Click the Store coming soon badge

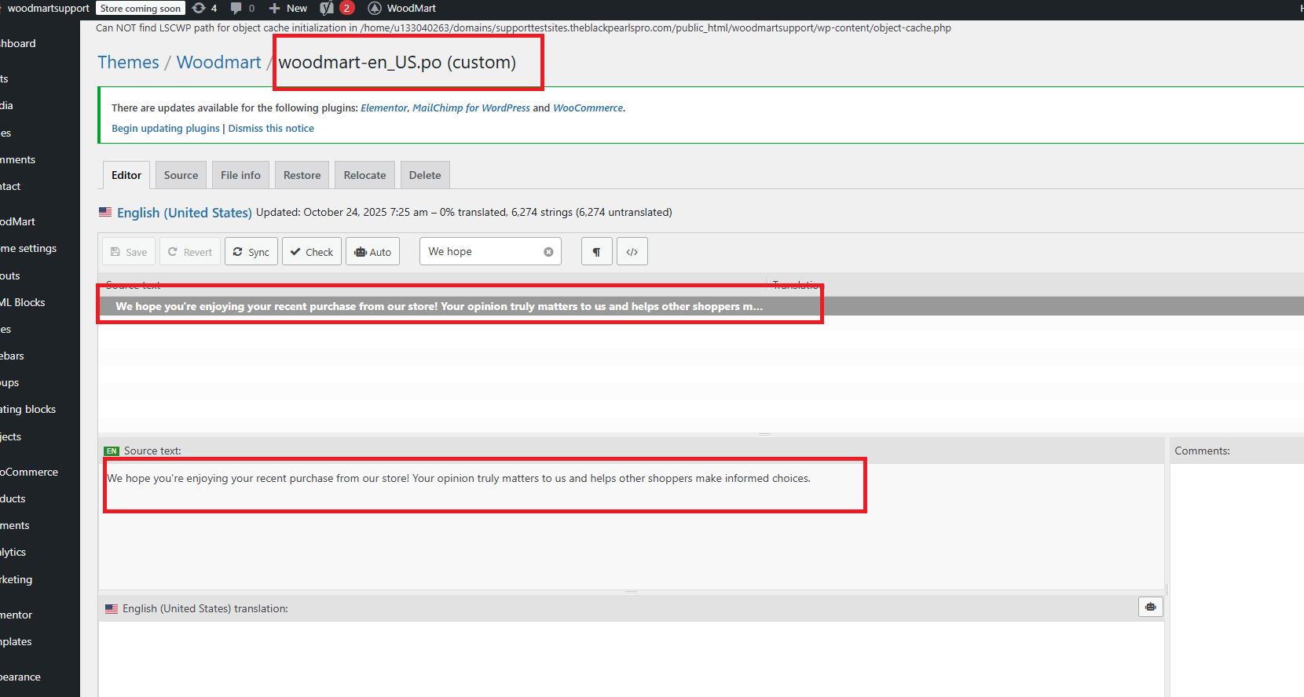pos(141,9)
